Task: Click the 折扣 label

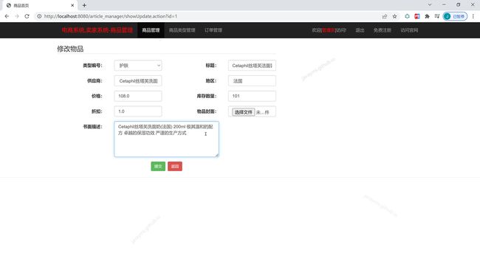Action: 97,111
